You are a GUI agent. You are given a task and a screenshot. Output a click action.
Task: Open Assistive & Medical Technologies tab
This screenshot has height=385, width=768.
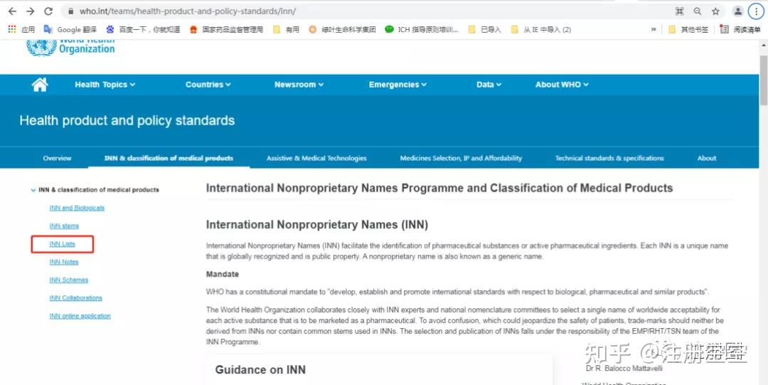[316, 158]
